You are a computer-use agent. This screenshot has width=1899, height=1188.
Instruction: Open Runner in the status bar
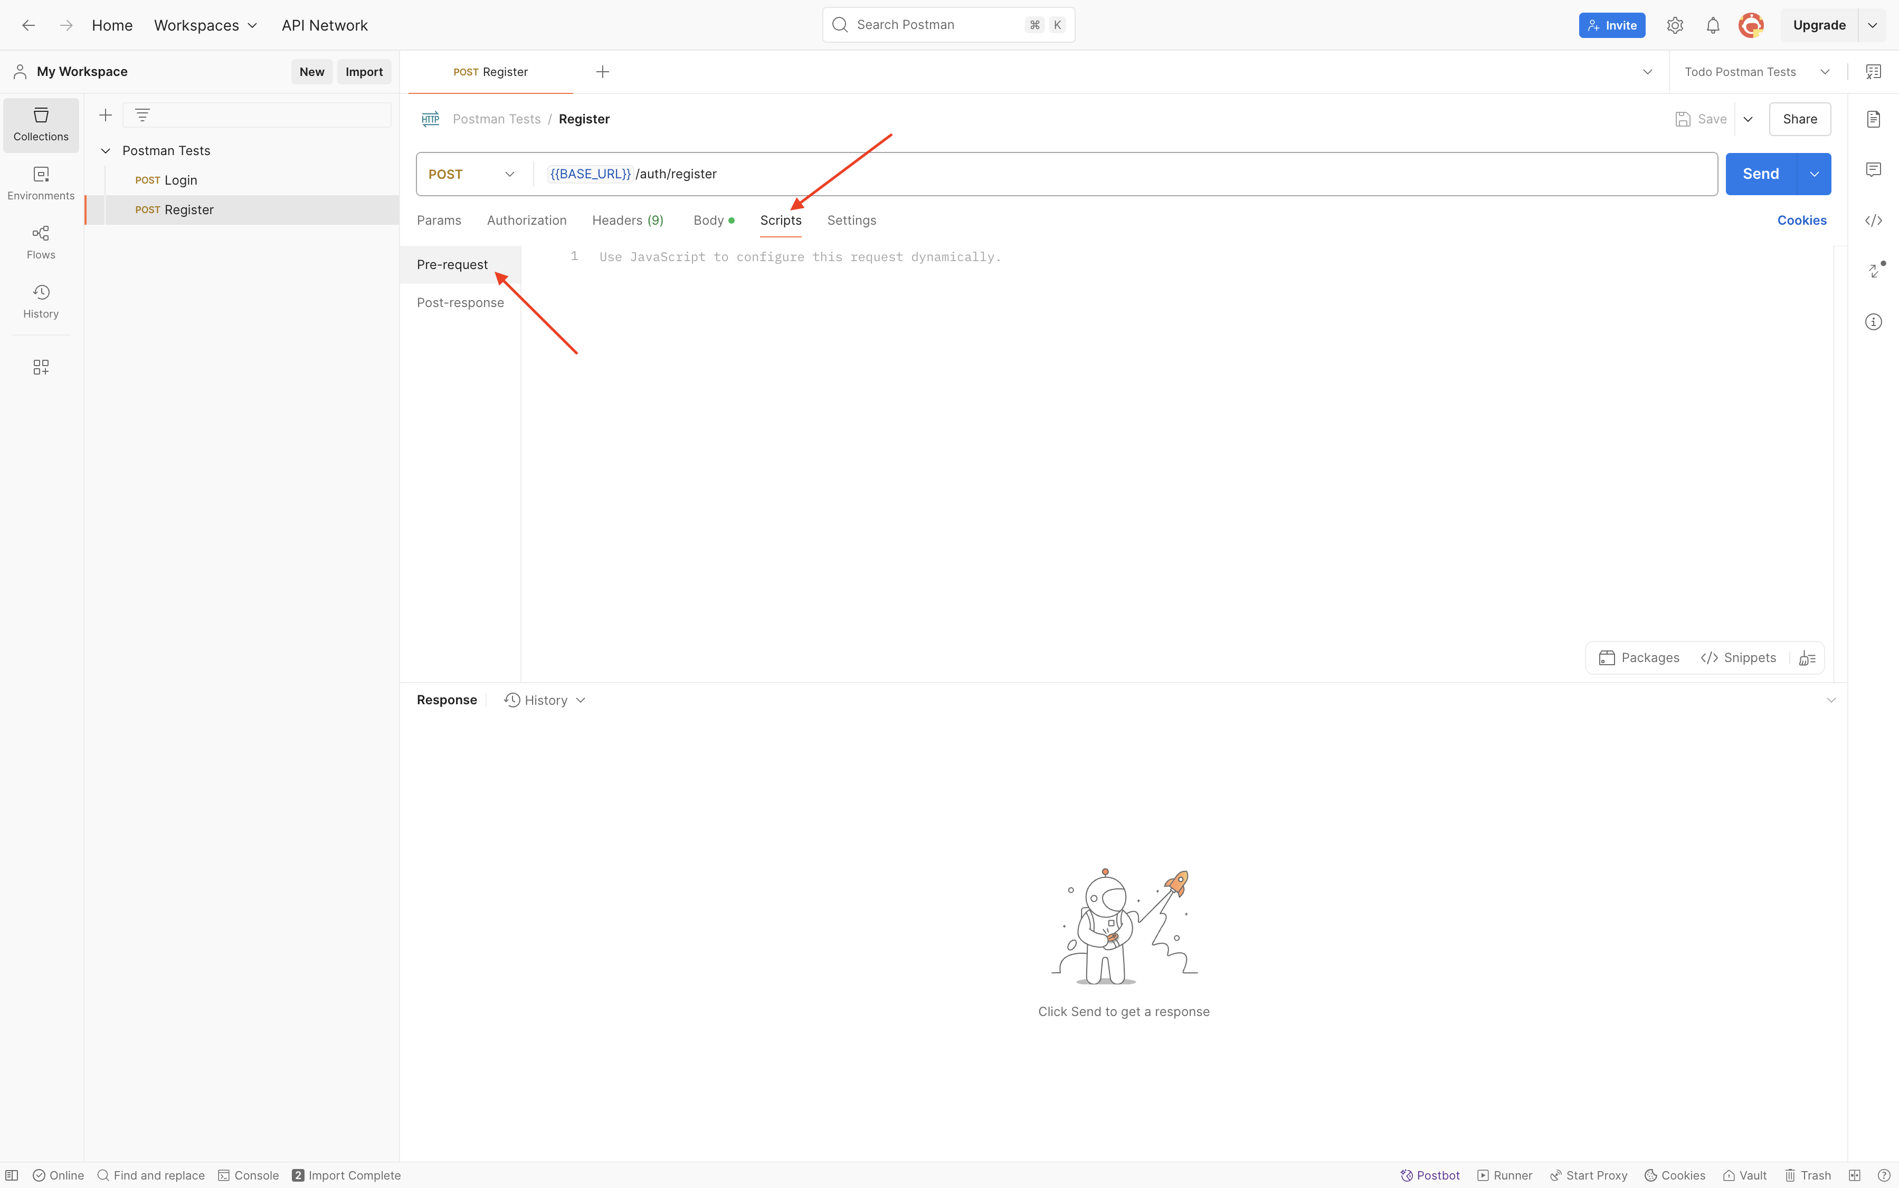click(x=1504, y=1175)
